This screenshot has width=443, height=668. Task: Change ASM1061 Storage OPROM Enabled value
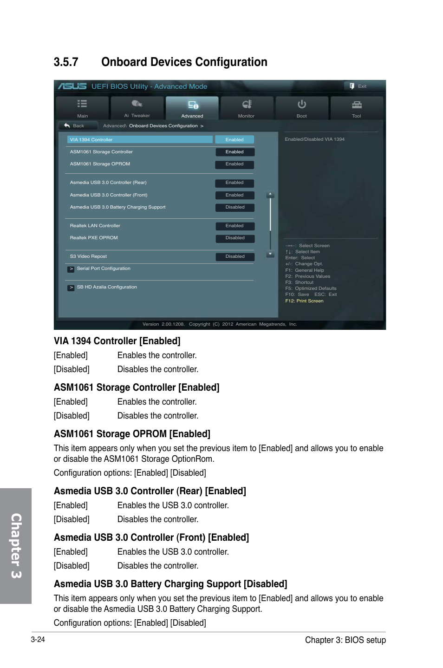point(235,164)
